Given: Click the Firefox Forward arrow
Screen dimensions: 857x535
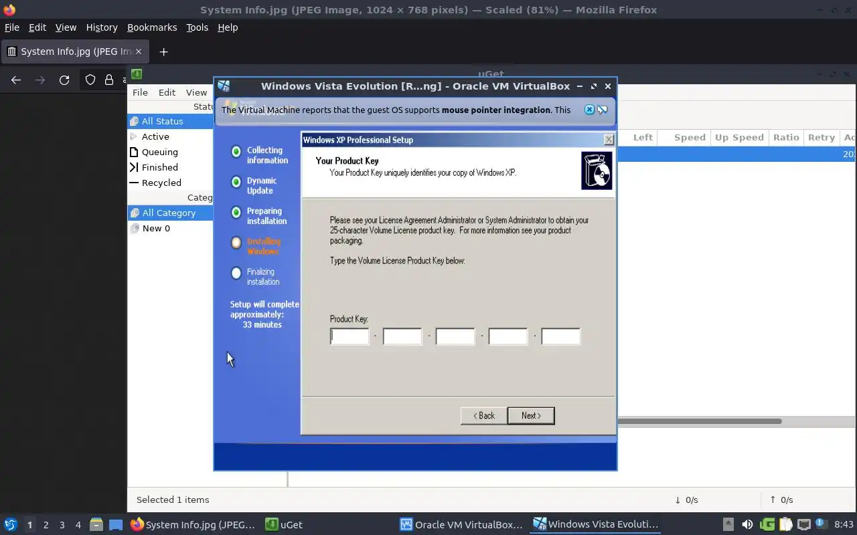Looking at the screenshot, I should point(40,80).
